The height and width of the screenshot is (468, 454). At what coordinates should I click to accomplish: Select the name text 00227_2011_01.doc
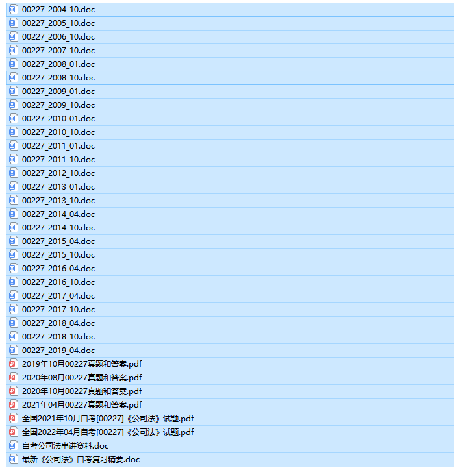click(x=58, y=145)
